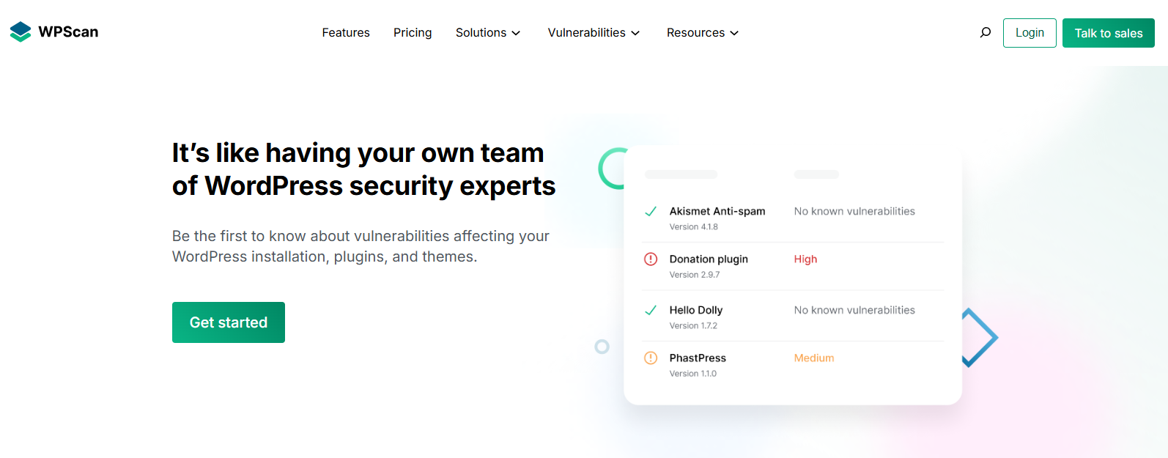Click the orange warning icon beside PhastPress
1168x458 pixels.
651,358
